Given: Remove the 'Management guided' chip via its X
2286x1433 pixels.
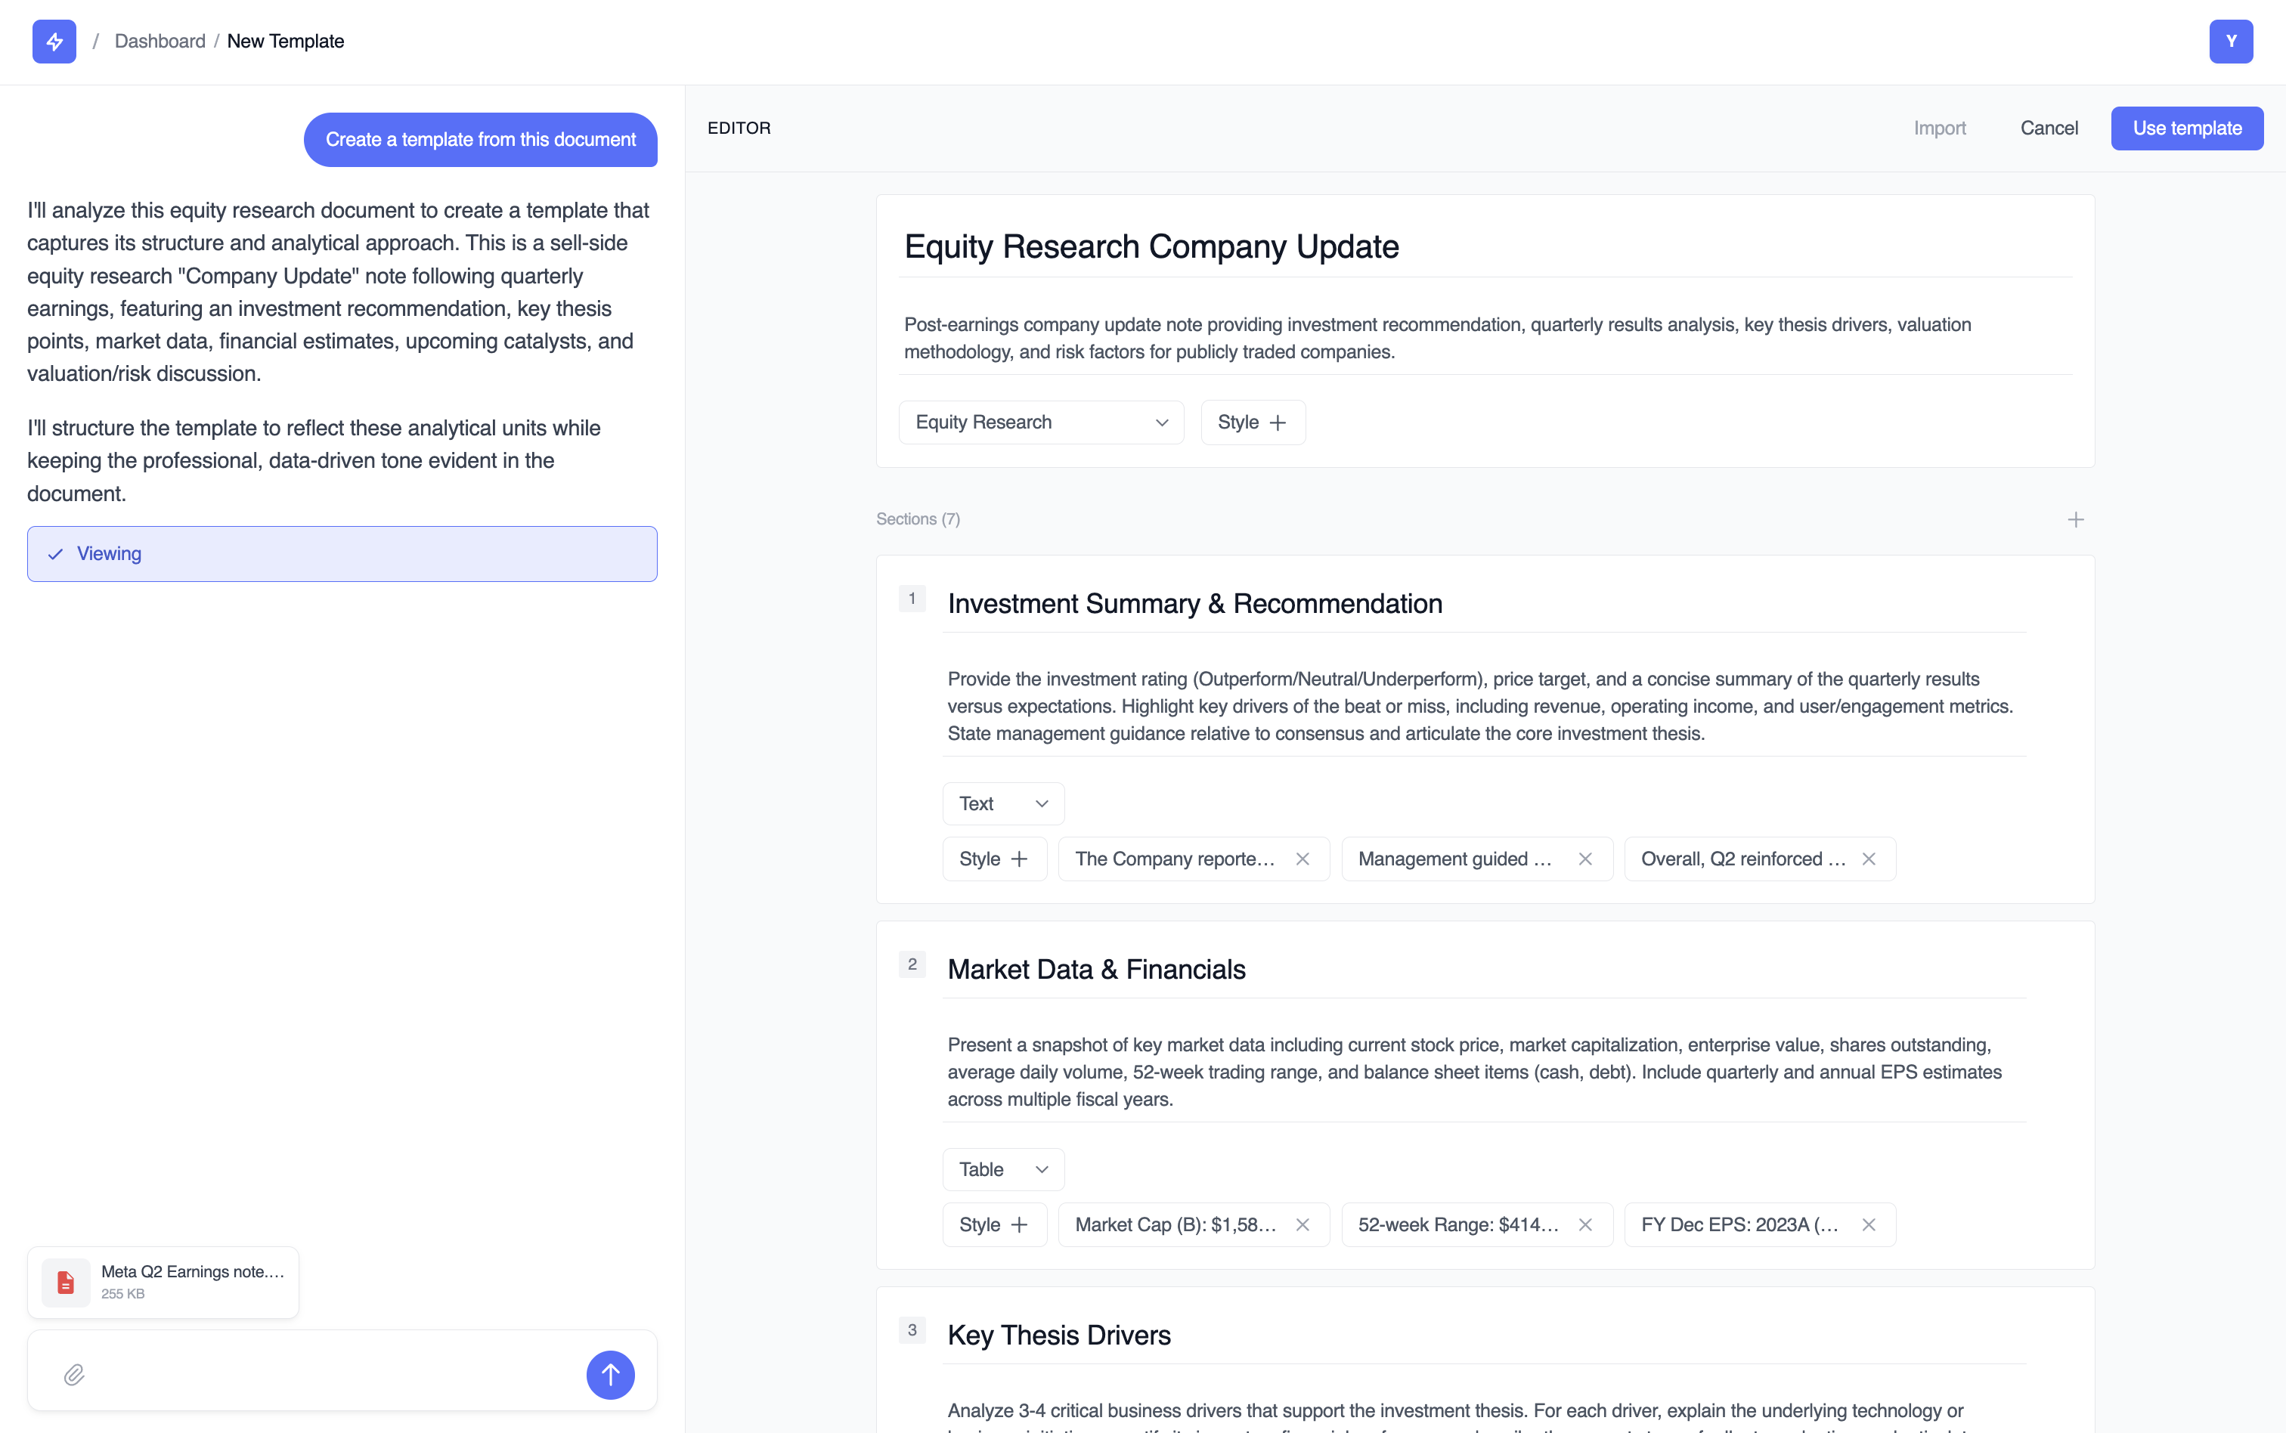Looking at the screenshot, I should pyautogui.click(x=1584, y=859).
